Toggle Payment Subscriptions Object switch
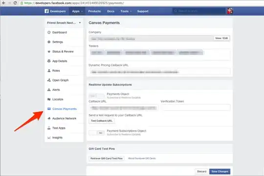 point(96,133)
